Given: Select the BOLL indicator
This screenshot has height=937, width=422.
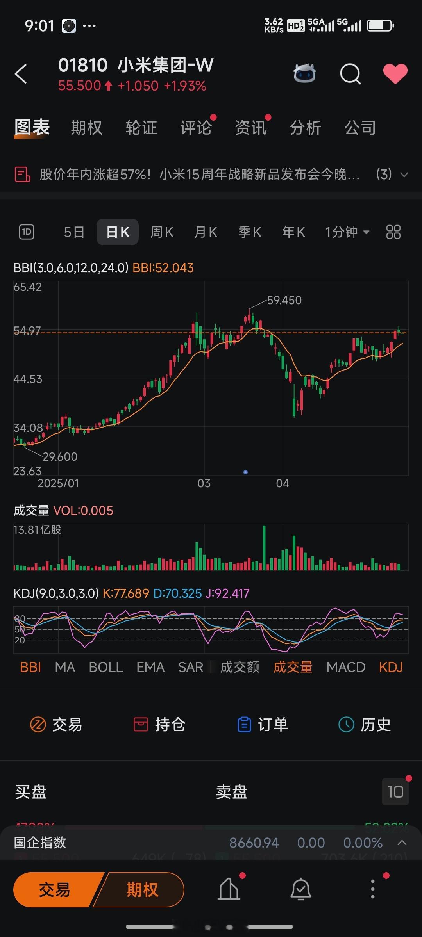Looking at the screenshot, I should [106, 667].
